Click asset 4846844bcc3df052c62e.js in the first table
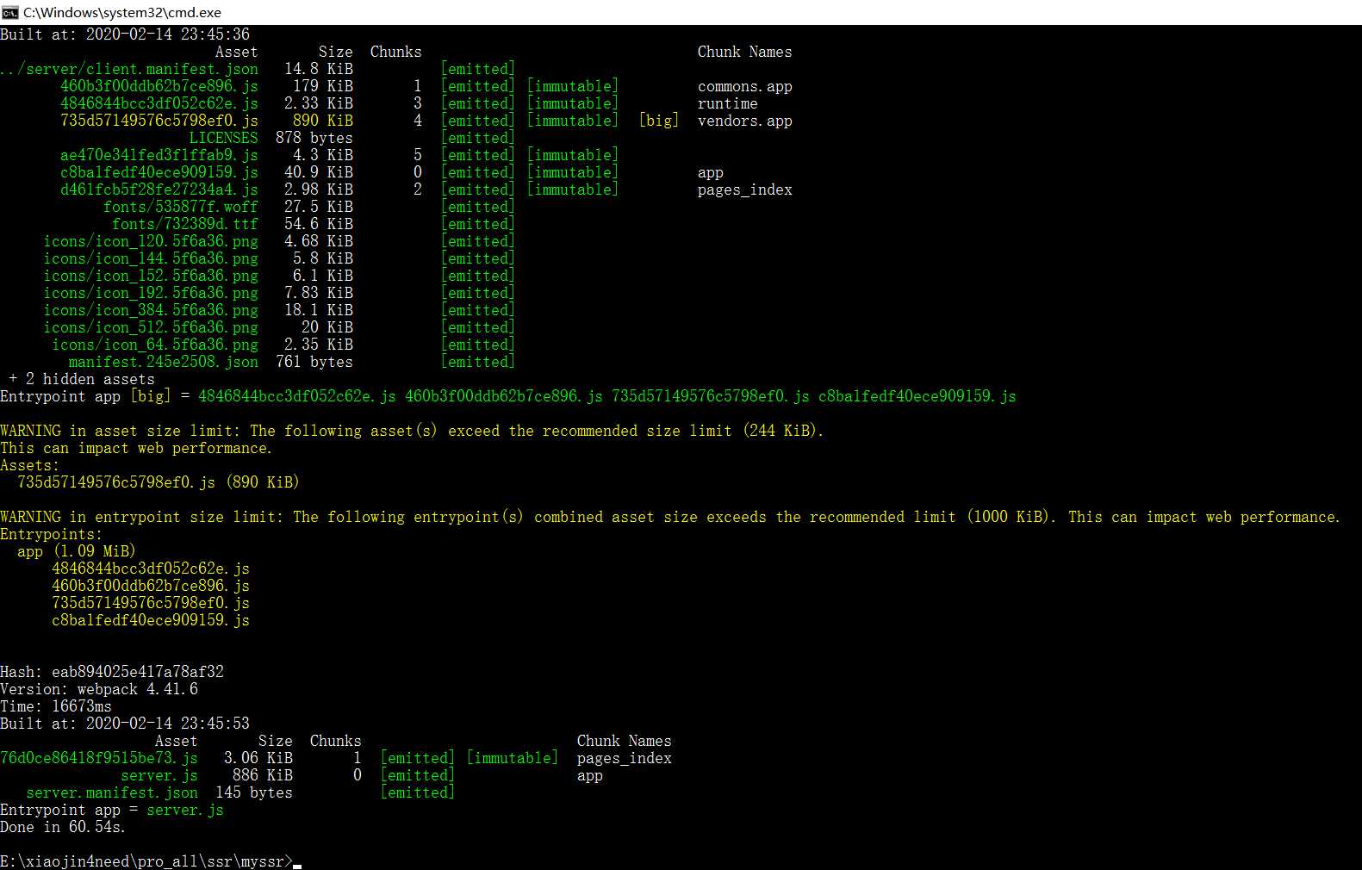This screenshot has width=1362, height=870. tap(159, 103)
